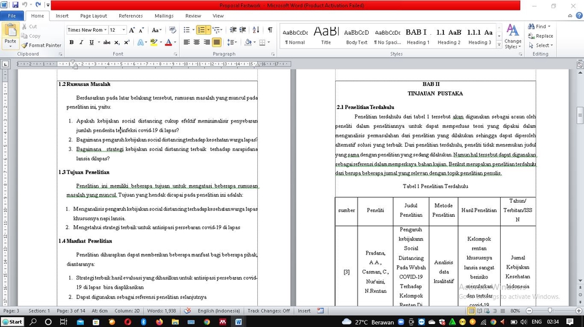
Task: Click the Replace icon
Action: (540, 36)
